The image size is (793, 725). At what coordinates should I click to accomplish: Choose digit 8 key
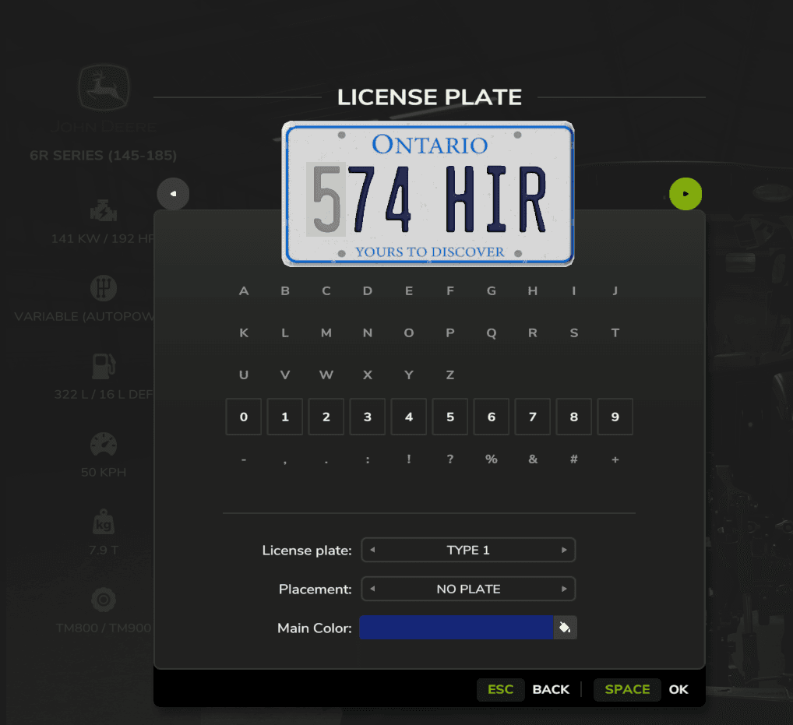[574, 417]
